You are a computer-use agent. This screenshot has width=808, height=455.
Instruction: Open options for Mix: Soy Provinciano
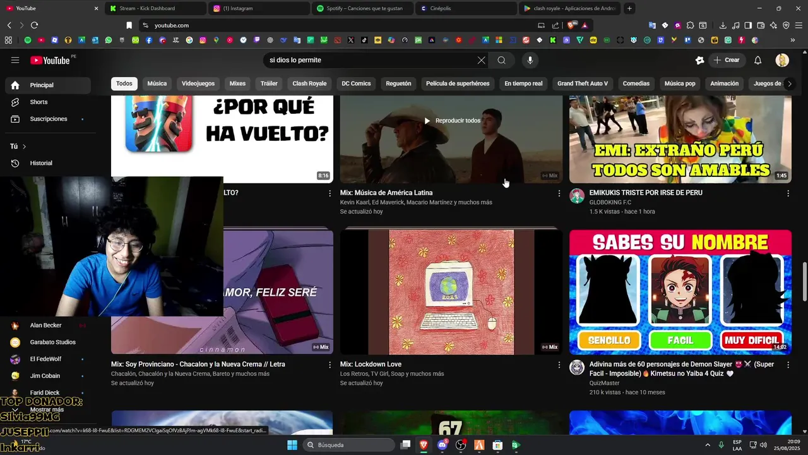tap(330, 365)
